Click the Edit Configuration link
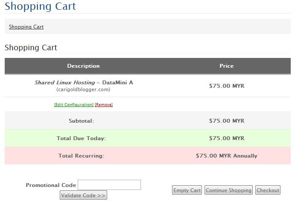Image resolution: width=295 pixels, height=204 pixels. [74, 105]
